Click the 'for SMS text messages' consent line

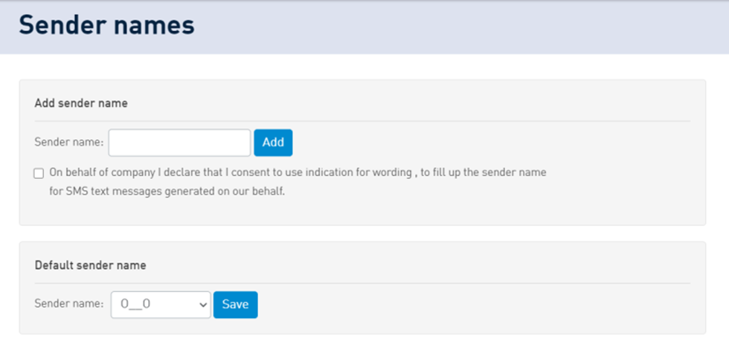167,190
